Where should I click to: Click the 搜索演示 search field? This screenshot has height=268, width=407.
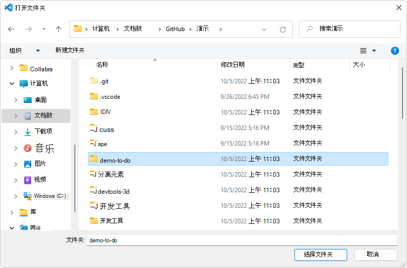349,29
